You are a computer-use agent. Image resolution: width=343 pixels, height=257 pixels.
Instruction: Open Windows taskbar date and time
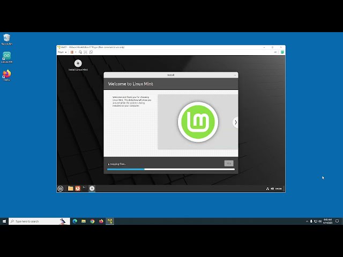point(327,221)
